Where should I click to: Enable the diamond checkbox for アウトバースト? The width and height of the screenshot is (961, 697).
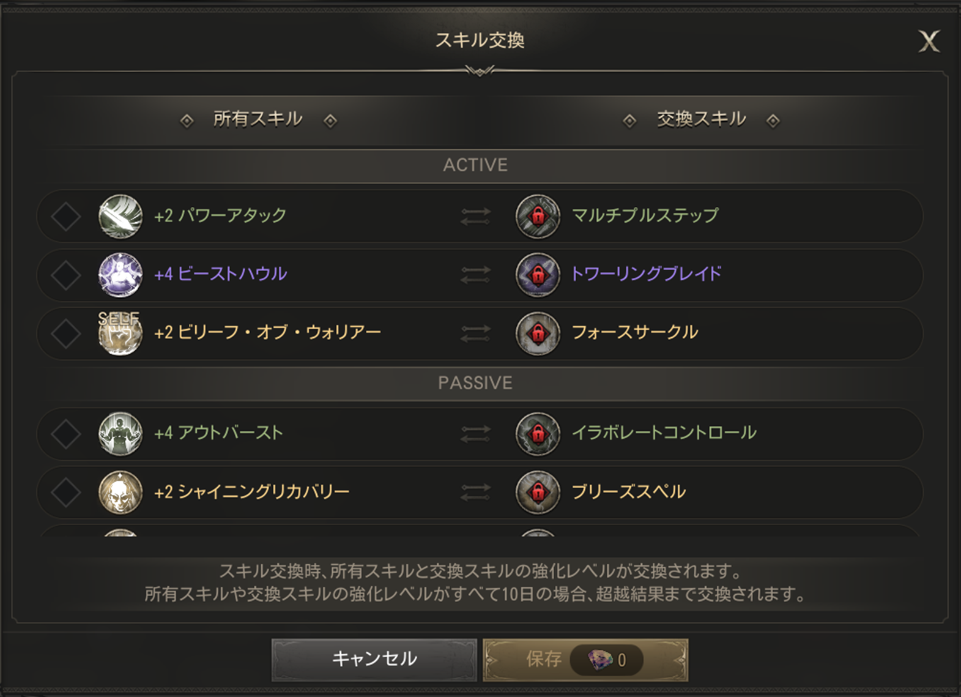tap(66, 434)
